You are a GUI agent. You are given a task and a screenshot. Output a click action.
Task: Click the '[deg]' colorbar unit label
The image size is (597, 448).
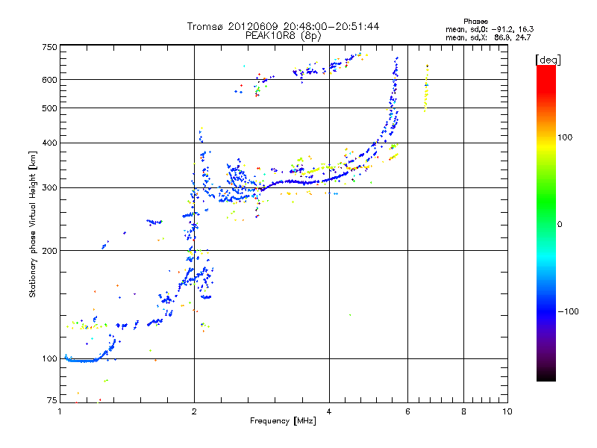tap(548, 60)
